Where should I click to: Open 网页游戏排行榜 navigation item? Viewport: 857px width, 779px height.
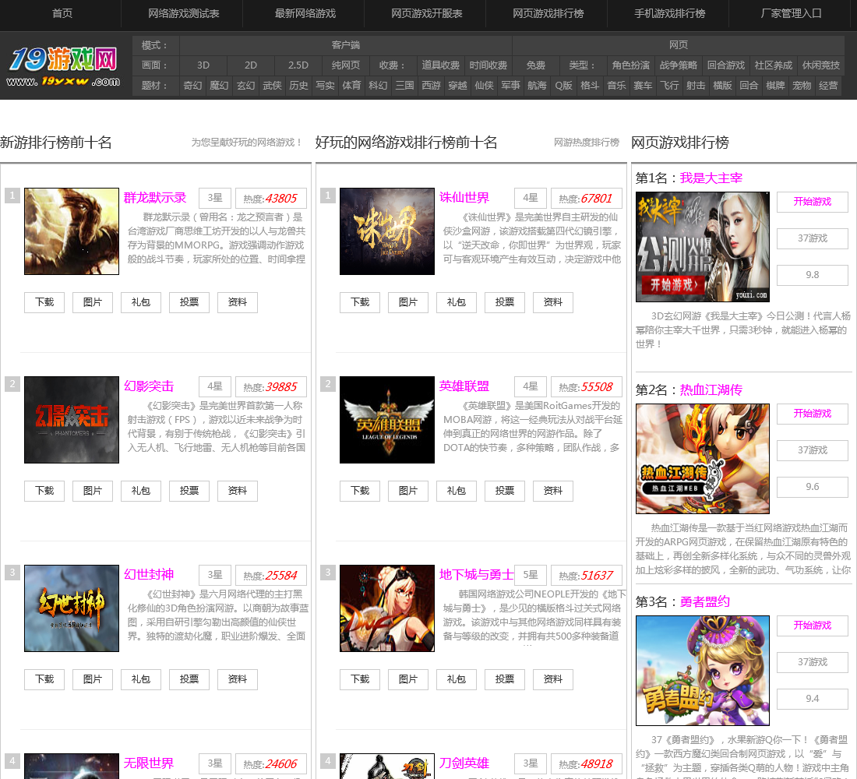548,14
